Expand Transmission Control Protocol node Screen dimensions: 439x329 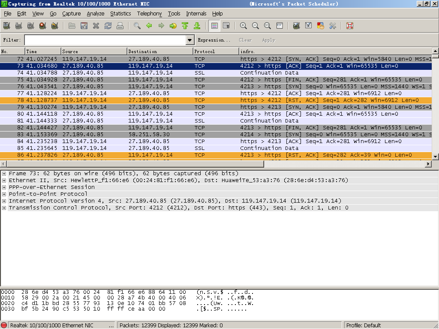click(x=4, y=208)
